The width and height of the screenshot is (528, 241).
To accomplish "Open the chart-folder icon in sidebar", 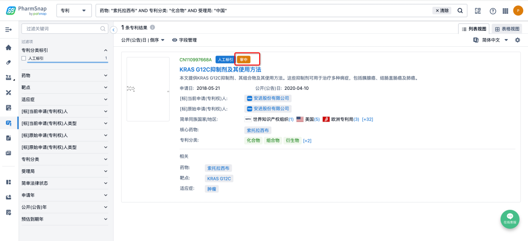I will pyautogui.click(x=9, y=197).
